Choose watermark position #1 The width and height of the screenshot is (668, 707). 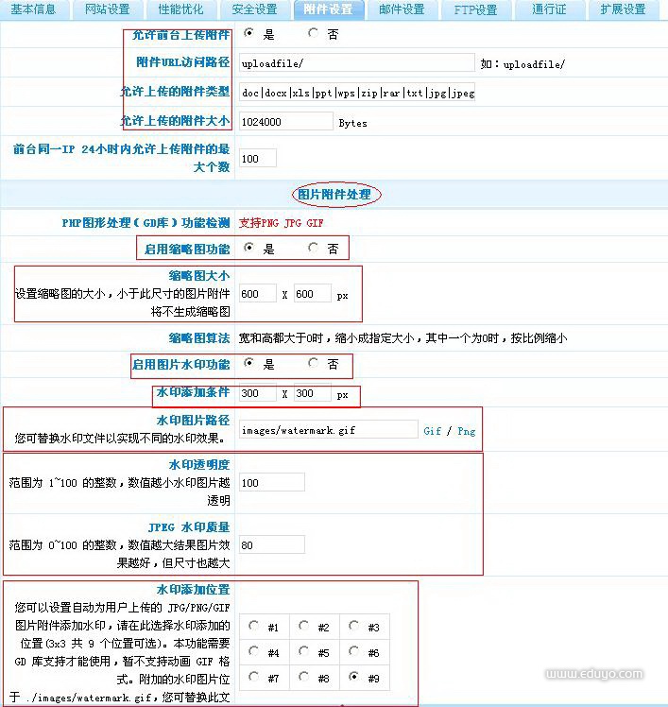tap(254, 627)
